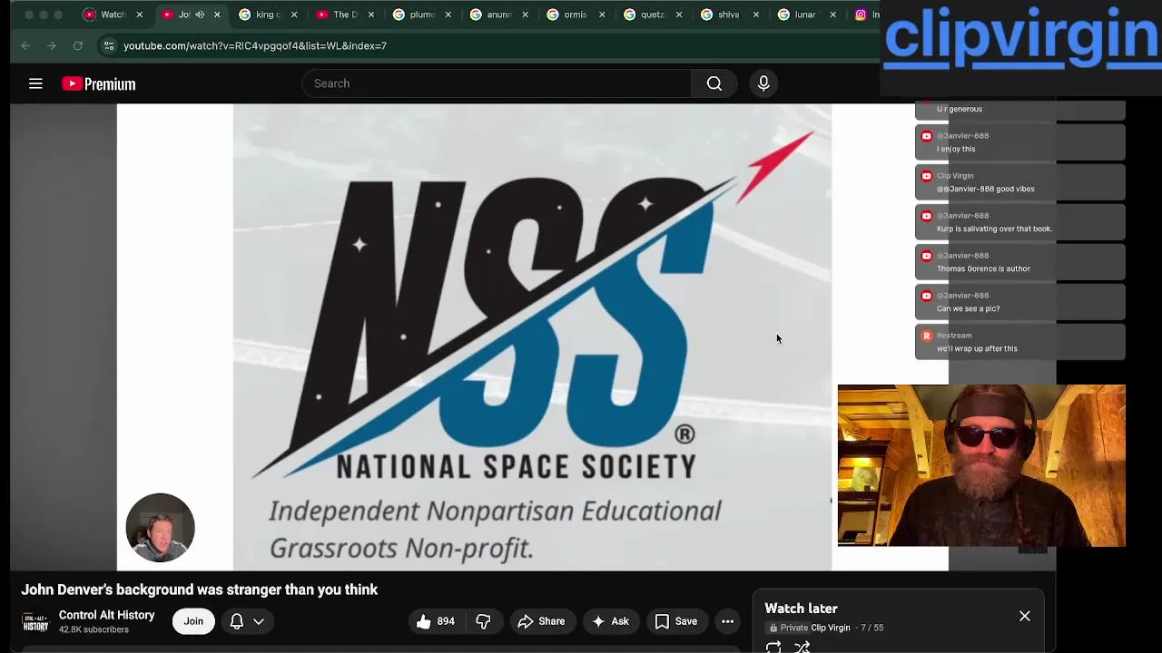Expand notification options chevron beside bell
This screenshot has width=1162, height=653.
click(x=259, y=621)
